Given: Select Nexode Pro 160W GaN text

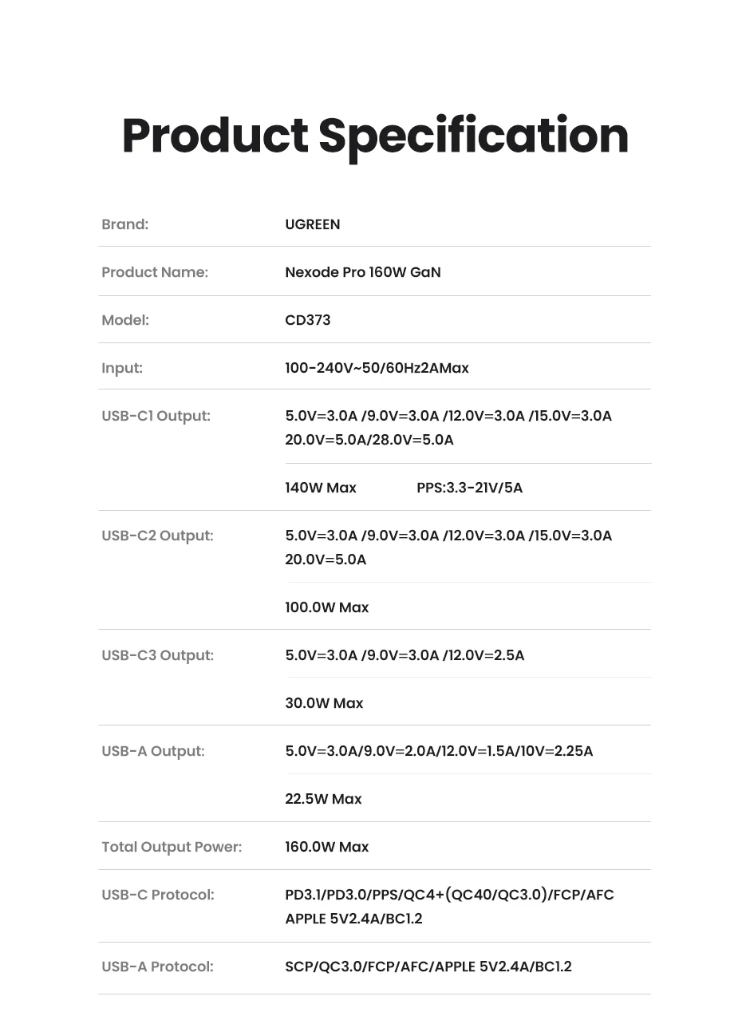Looking at the screenshot, I should pyautogui.click(x=363, y=272).
